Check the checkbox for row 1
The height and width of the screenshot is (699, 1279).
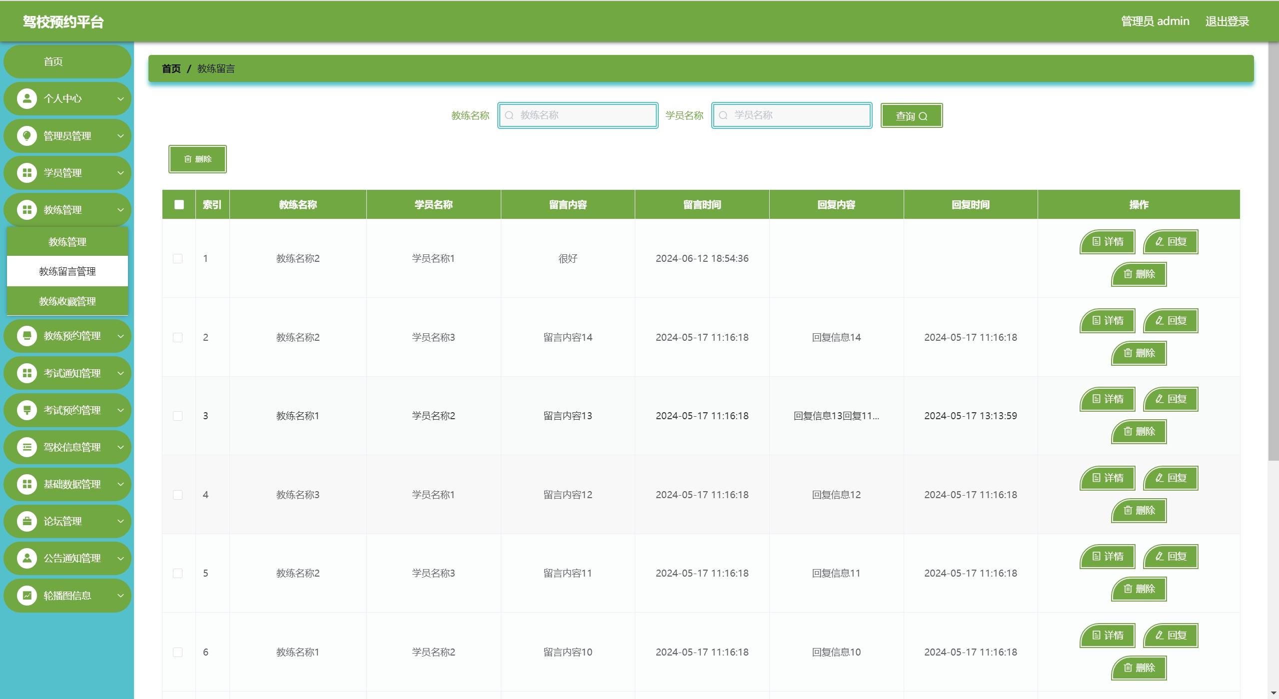[x=177, y=258]
